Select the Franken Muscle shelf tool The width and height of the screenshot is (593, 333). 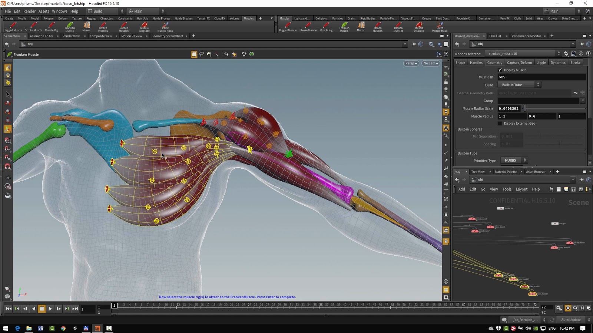[x=70, y=27]
